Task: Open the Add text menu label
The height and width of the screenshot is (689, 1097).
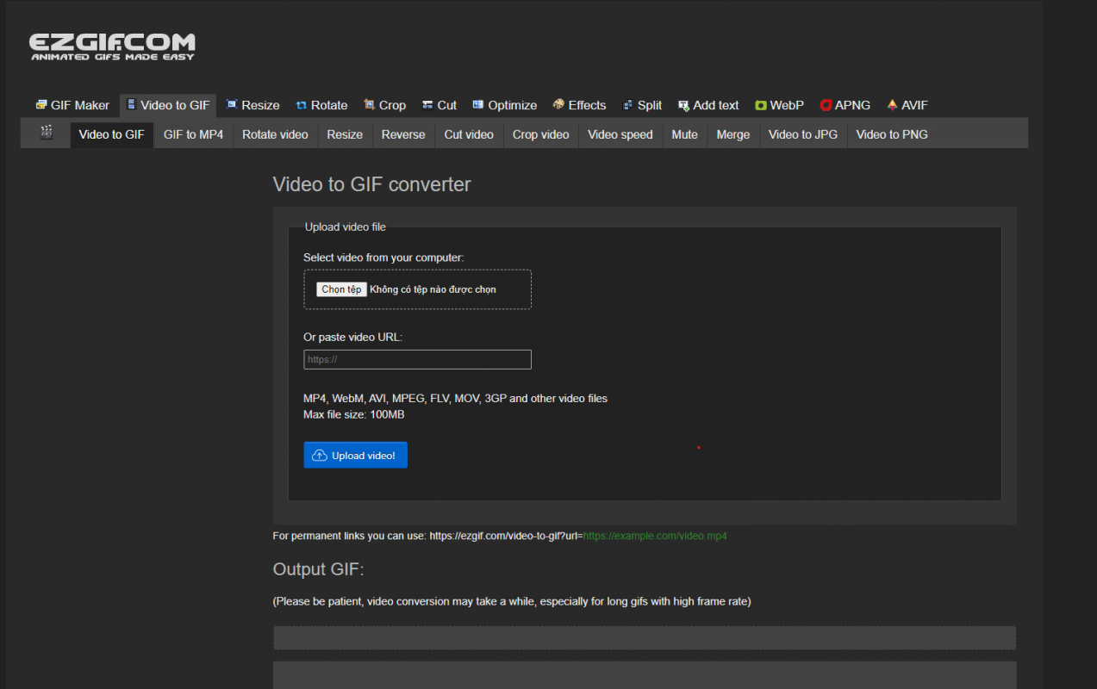Action: point(716,105)
